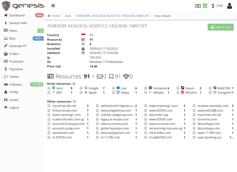
Task: Click the 7.2|19.0 Software badge
Action: (37, 84)
